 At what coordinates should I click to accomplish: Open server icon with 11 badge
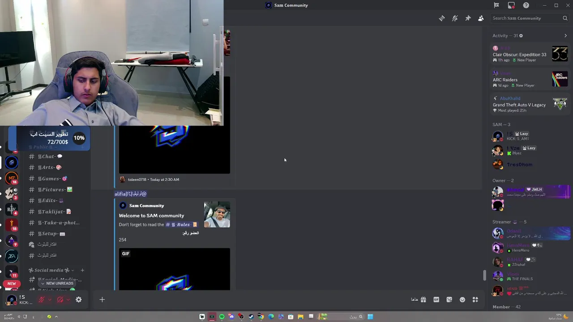pos(12,271)
